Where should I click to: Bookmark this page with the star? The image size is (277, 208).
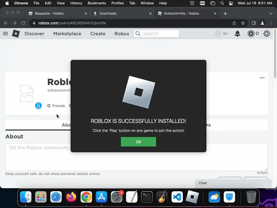tap(243, 23)
